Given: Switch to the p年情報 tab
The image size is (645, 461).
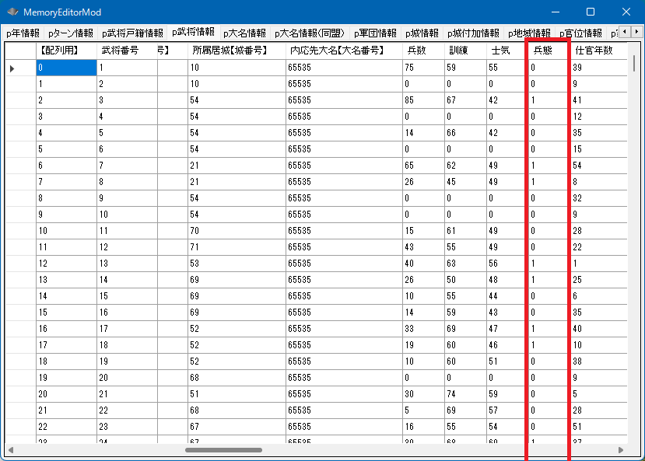Looking at the screenshot, I should 23,33.
